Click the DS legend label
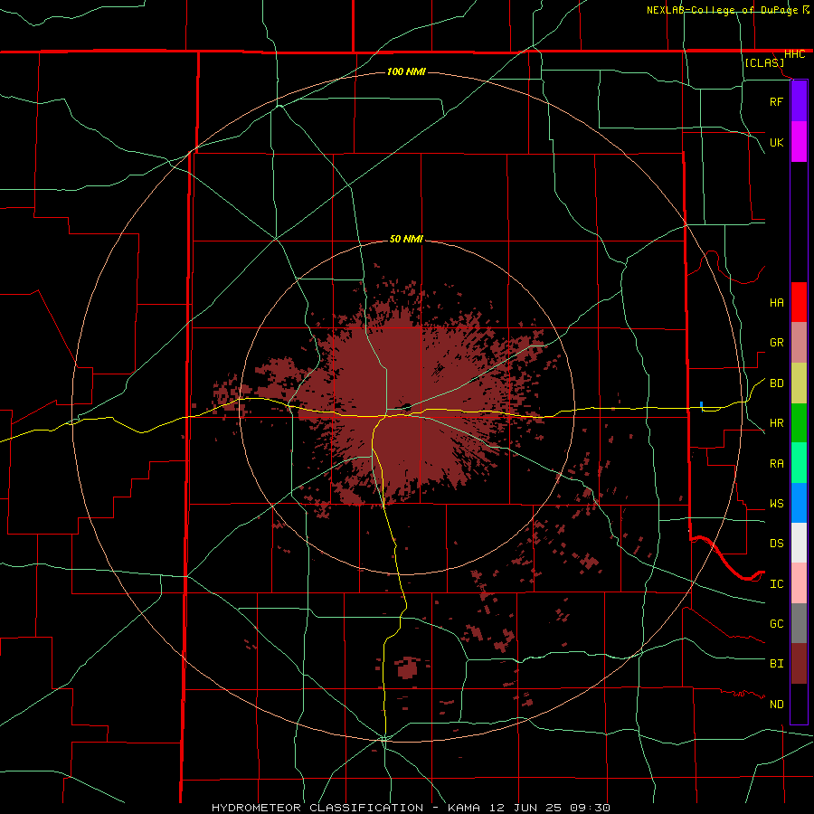The image size is (814, 814). pyautogui.click(x=776, y=544)
